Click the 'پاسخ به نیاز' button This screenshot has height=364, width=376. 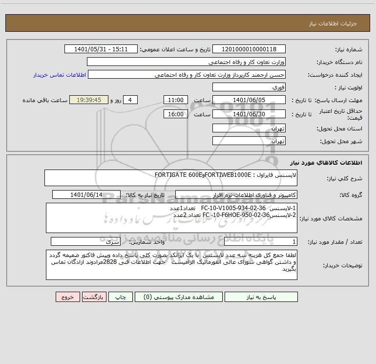pyautogui.click(x=261, y=297)
